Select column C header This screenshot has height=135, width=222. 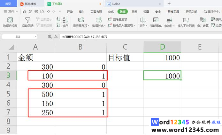[x=125, y=47]
